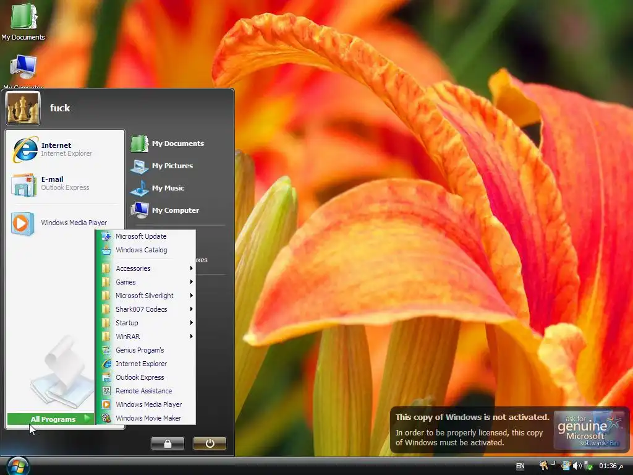Image resolution: width=633 pixels, height=475 pixels.
Task: Open My Documents in Start menu right pane
Action: click(176, 143)
